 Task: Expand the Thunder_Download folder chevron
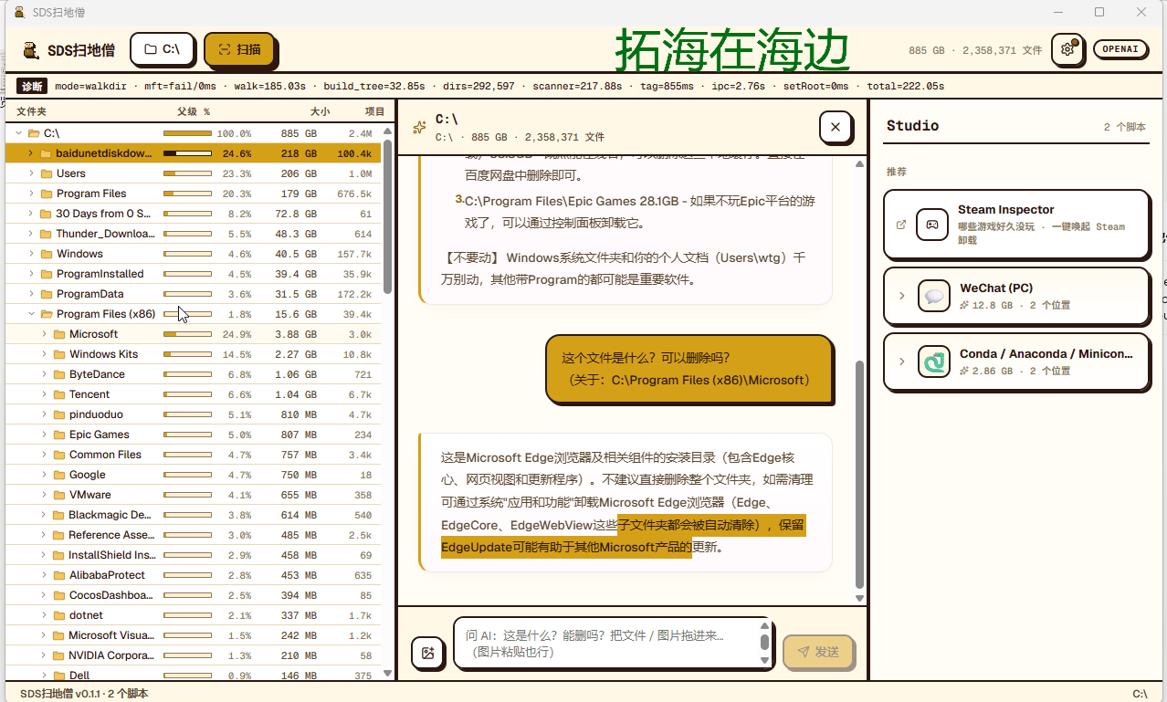point(31,234)
